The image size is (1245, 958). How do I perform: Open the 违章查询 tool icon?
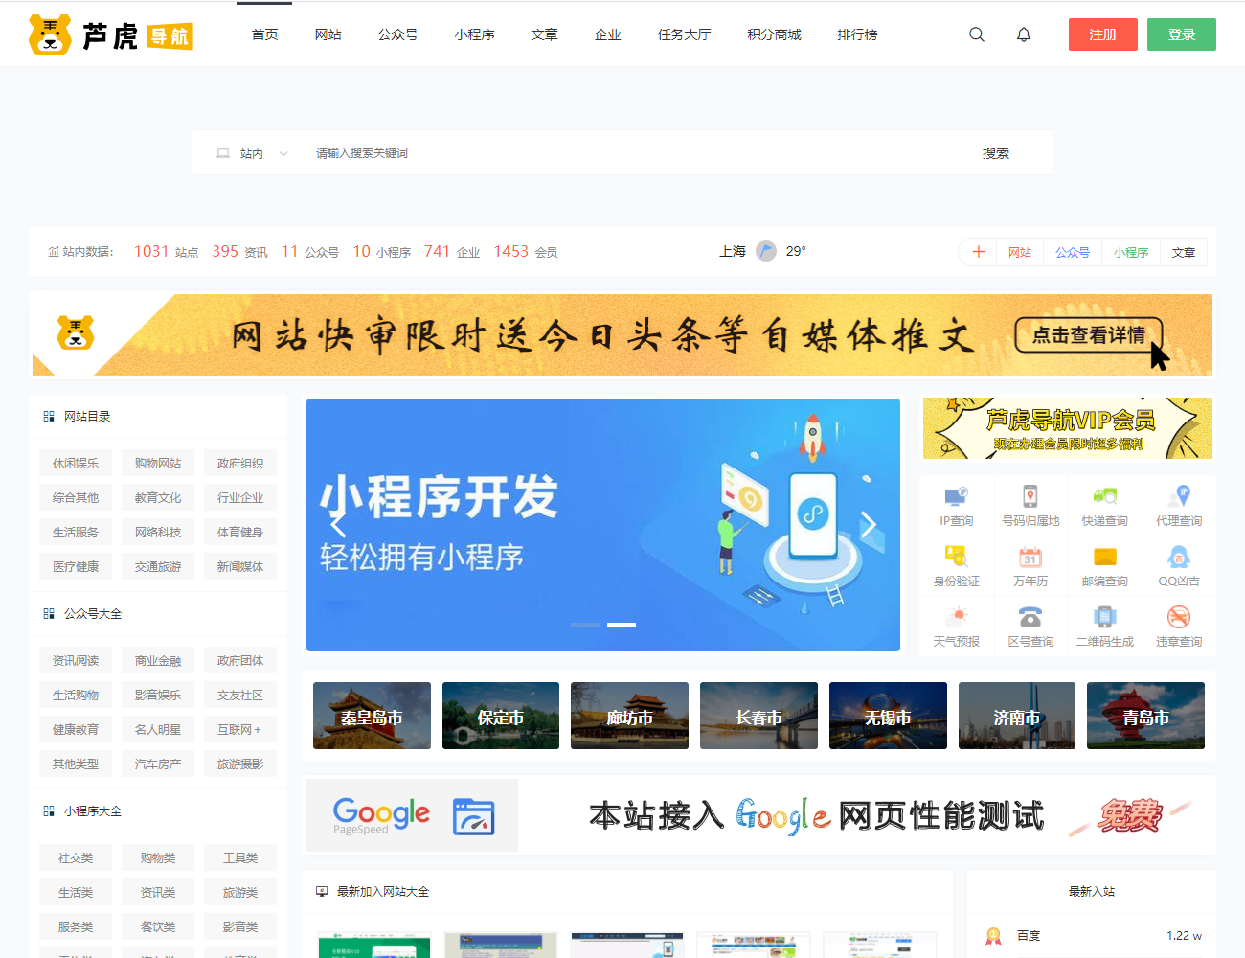1178,627
